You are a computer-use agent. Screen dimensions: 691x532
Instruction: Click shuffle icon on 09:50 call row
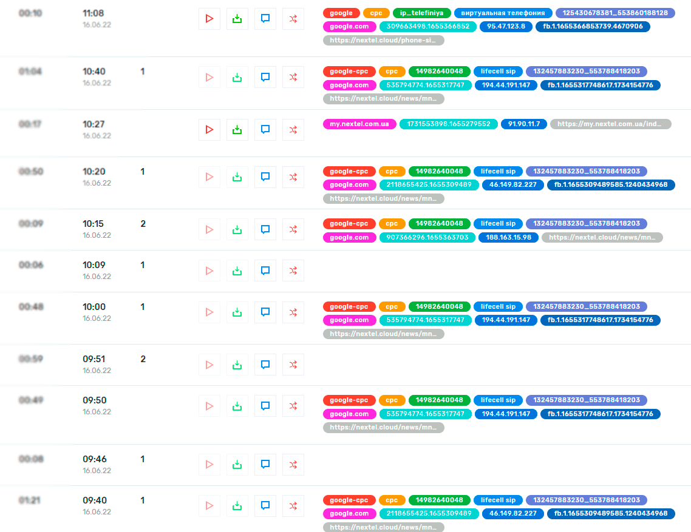[293, 406]
